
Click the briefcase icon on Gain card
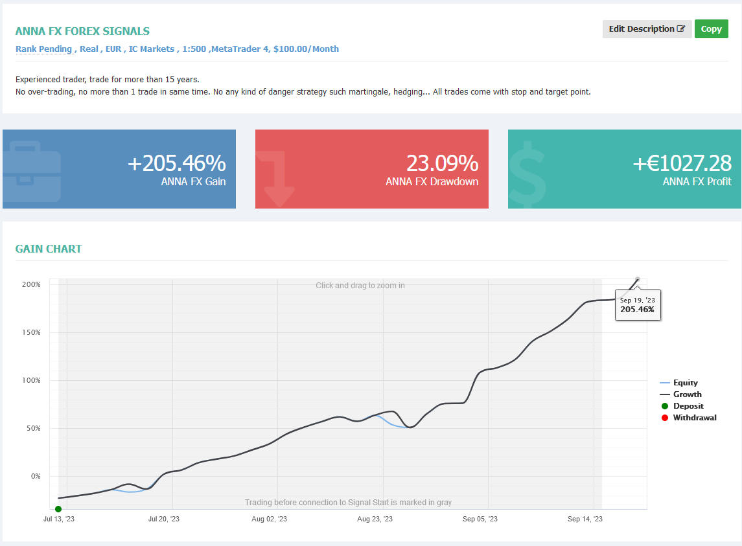(32, 171)
